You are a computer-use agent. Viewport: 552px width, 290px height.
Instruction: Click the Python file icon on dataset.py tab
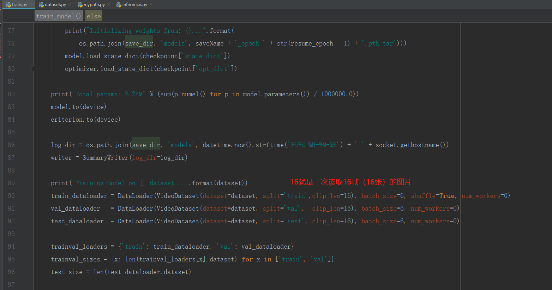click(41, 5)
